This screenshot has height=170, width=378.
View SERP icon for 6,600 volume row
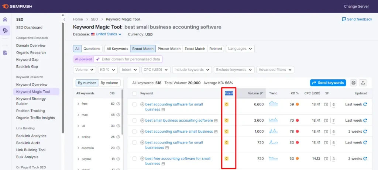coord(326,104)
